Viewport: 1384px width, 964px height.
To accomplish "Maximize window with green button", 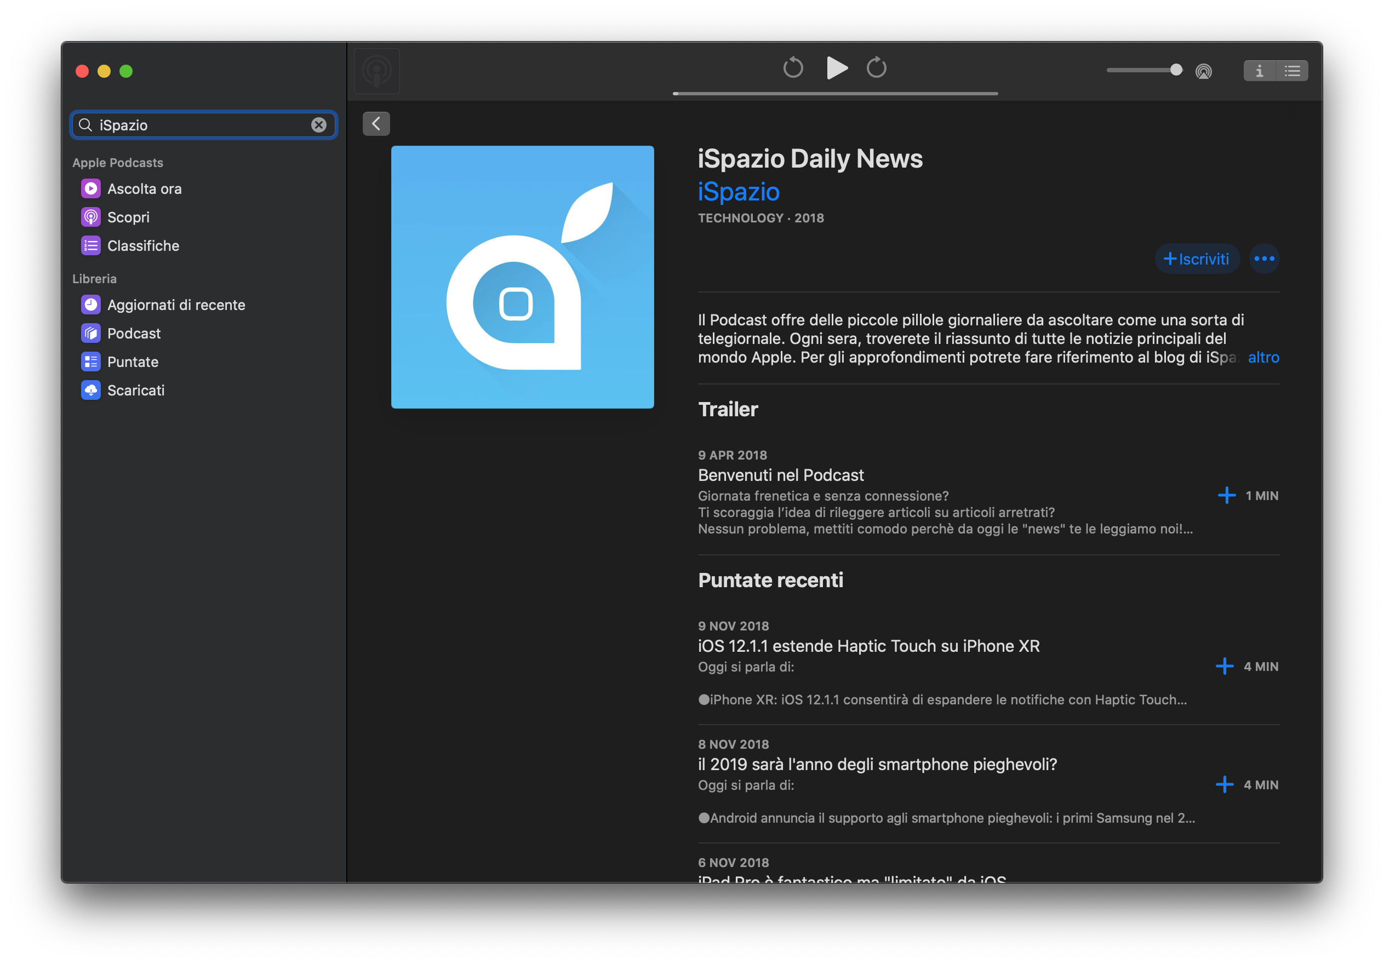I will pyautogui.click(x=126, y=71).
